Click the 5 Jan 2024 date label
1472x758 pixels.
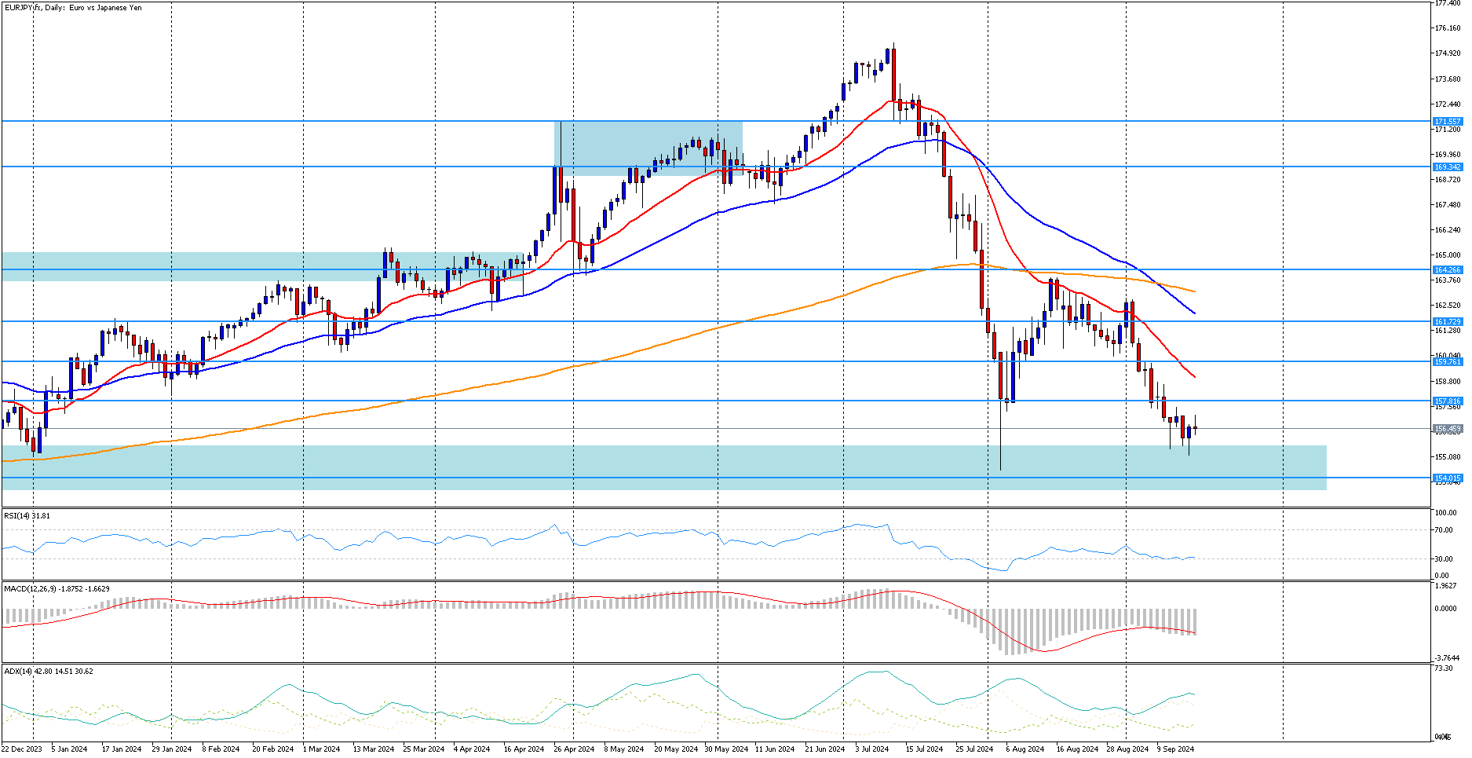pos(70,749)
